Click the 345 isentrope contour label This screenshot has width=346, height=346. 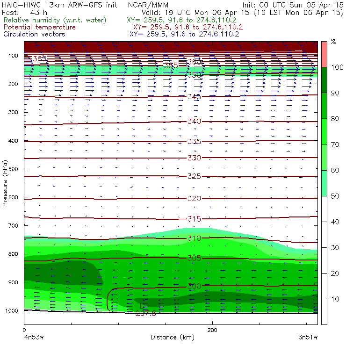194,97
